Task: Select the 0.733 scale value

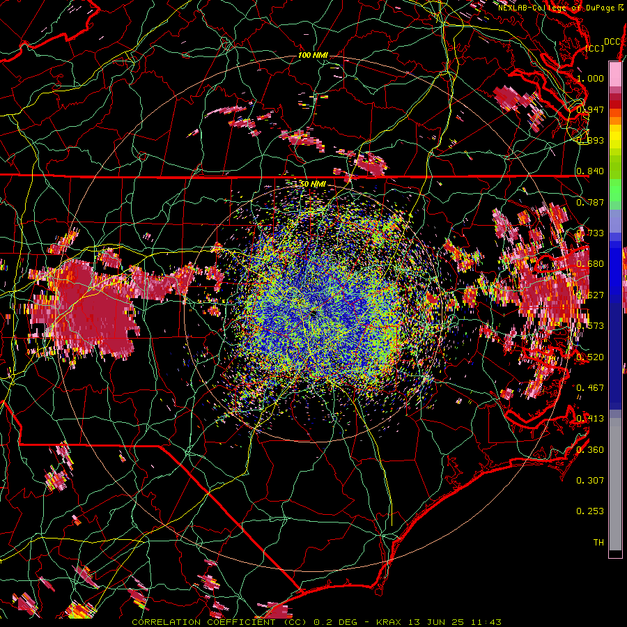Action: [590, 233]
